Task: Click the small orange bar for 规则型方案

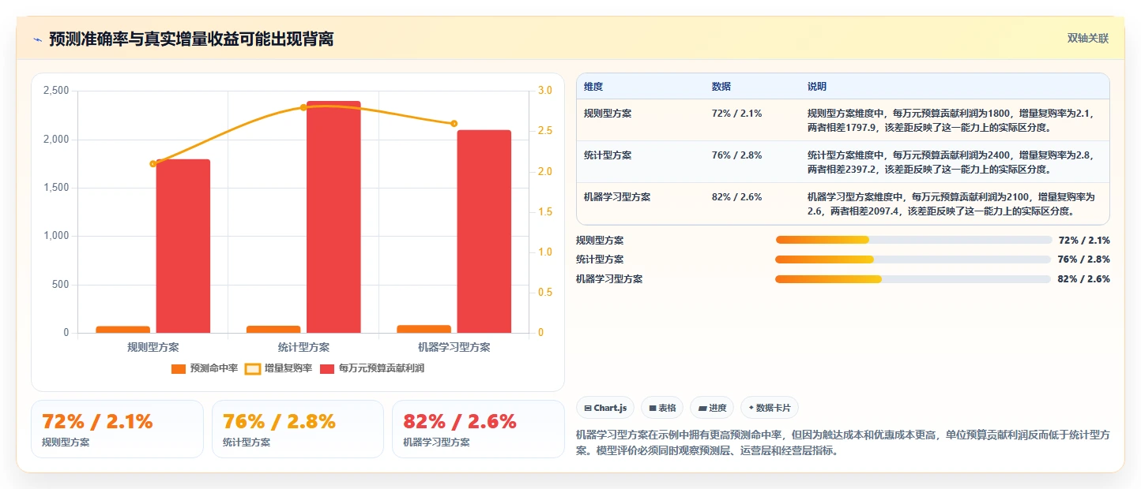Action: click(x=122, y=330)
